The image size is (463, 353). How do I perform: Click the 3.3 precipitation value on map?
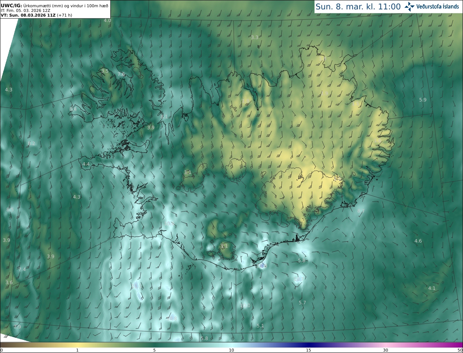click(x=255, y=37)
